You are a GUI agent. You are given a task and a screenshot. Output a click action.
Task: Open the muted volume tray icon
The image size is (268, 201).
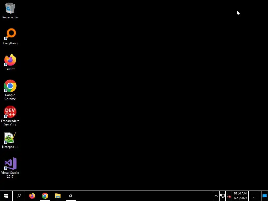(x=229, y=196)
